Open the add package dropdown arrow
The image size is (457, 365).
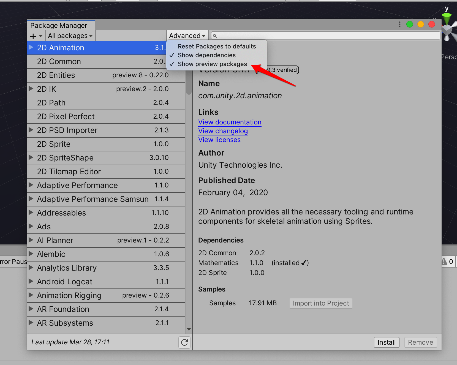[x=41, y=36]
